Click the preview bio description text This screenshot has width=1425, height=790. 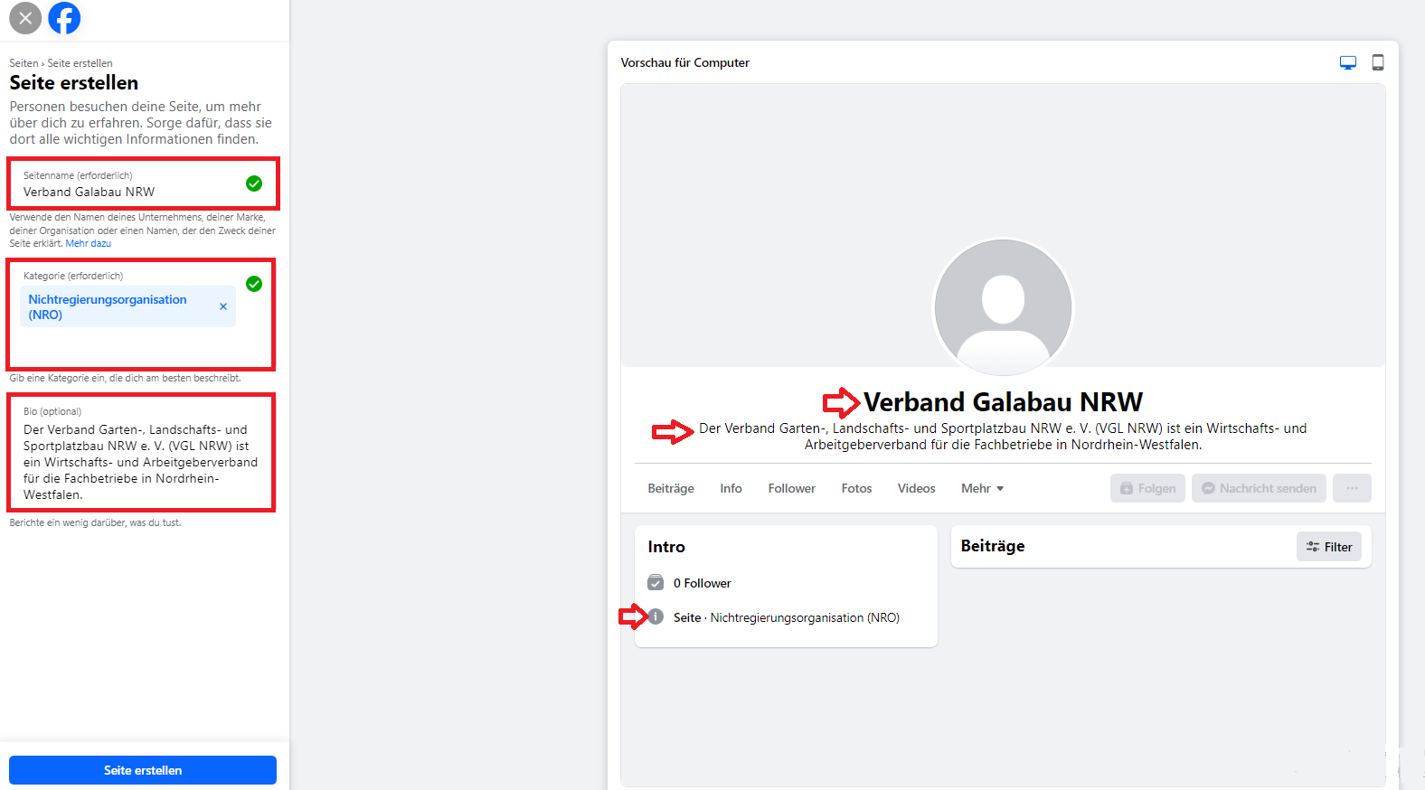[1003, 437]
